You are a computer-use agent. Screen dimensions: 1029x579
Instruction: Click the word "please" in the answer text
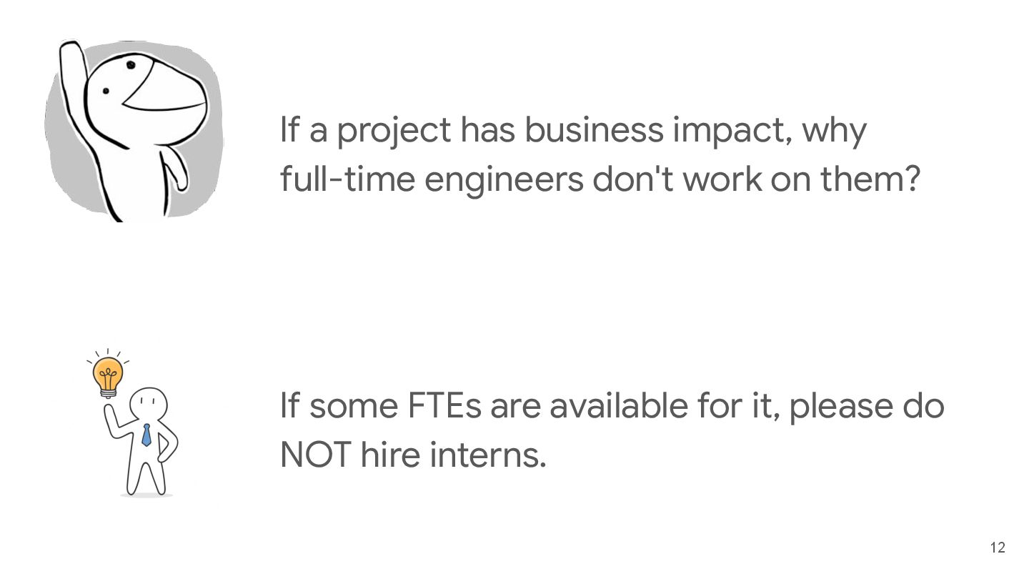click(840, 407)
